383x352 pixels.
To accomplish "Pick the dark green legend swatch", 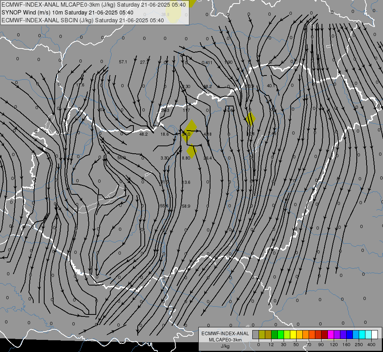I will click(x=275, y=334).
